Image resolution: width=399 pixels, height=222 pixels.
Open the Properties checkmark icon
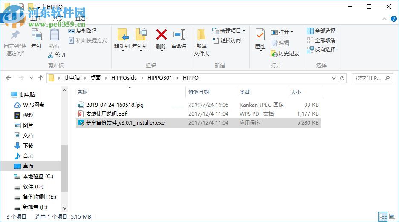pos(260,35)
